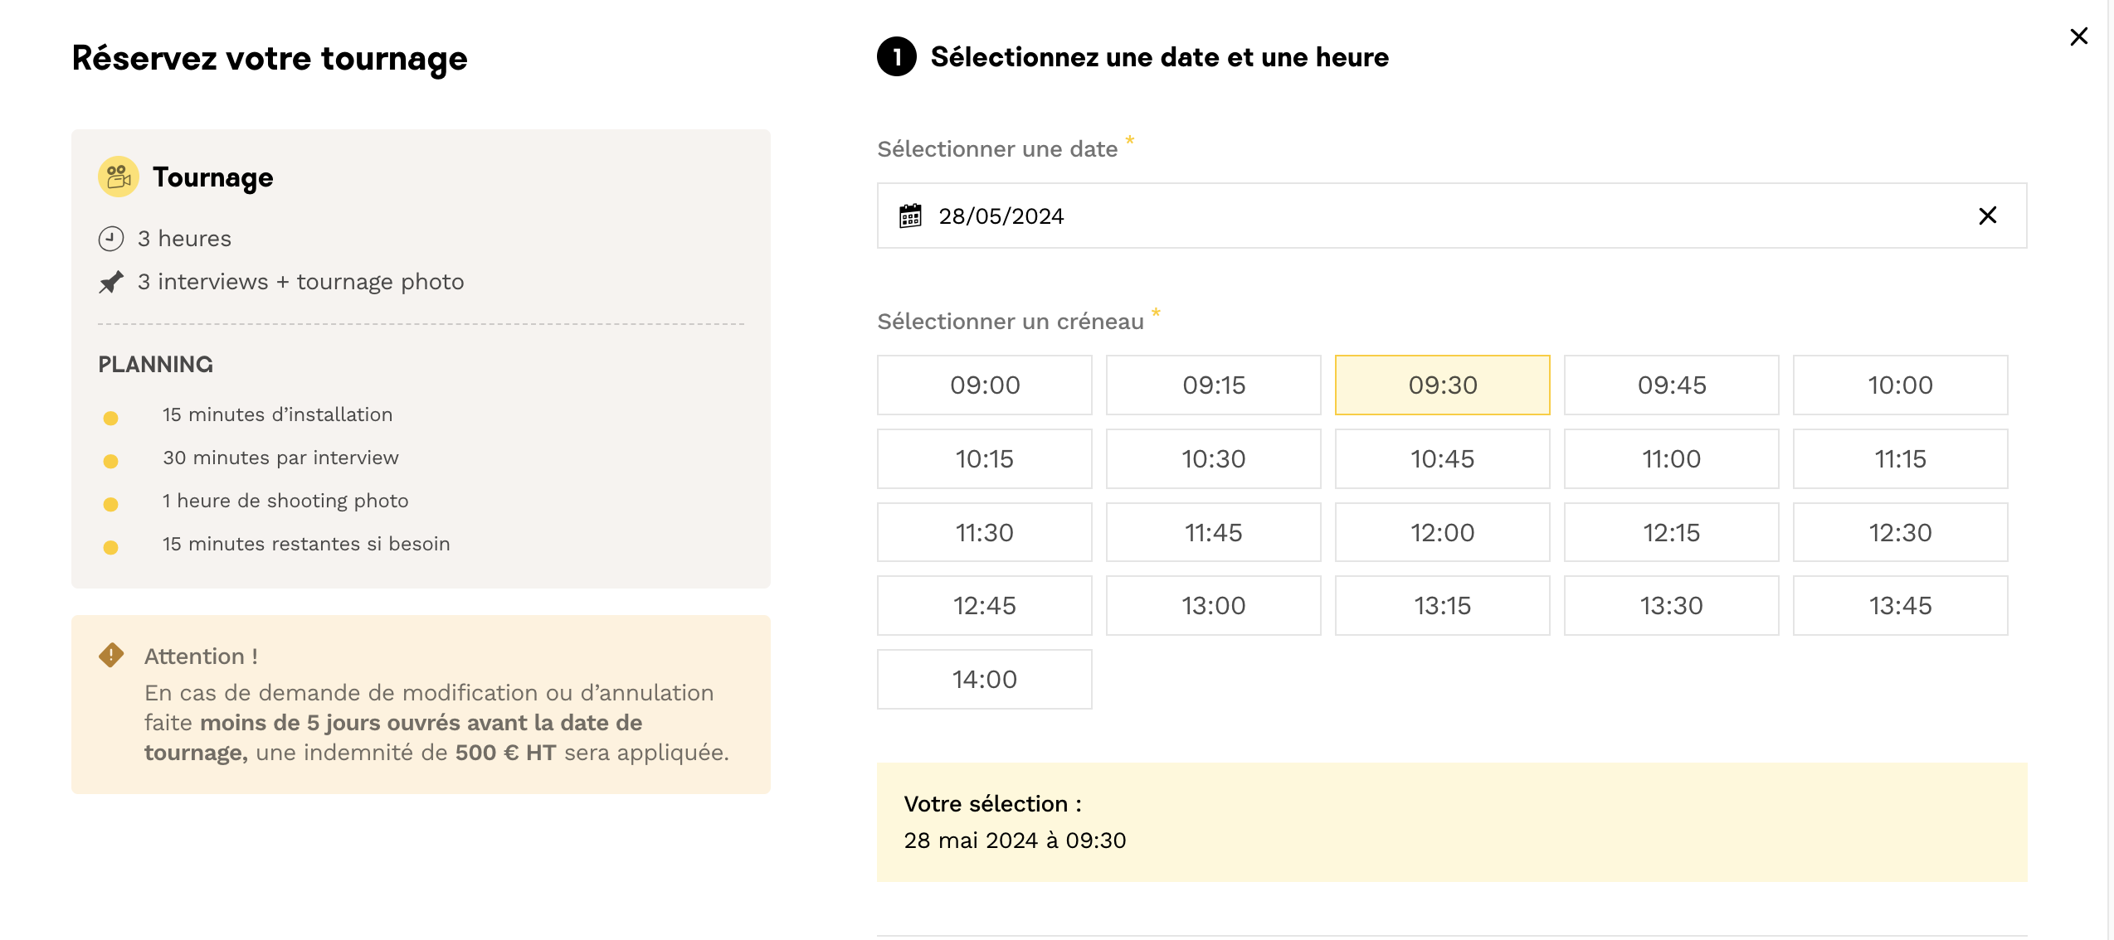Choose the 10:00 time slot
The image size is (2114, 940).
click(x=1900, y=385)
